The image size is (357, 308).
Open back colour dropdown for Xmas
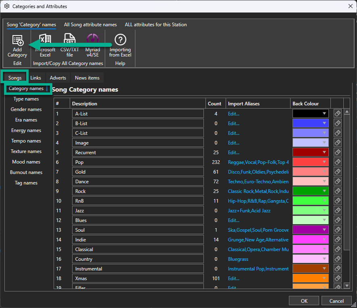tap(324, 279)
